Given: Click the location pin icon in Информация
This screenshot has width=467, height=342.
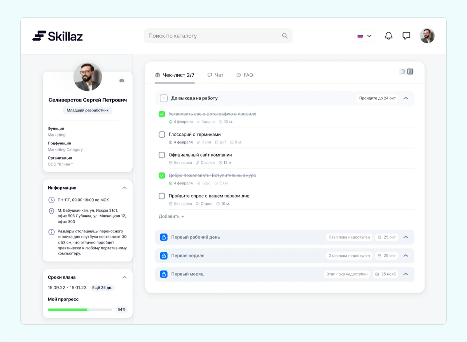Looking at the screenshot, I should (51, 211).
